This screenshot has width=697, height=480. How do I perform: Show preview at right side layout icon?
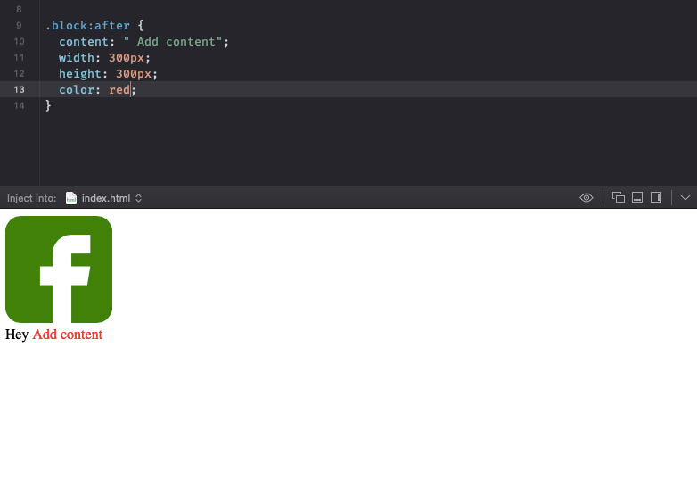pos(656,197)
